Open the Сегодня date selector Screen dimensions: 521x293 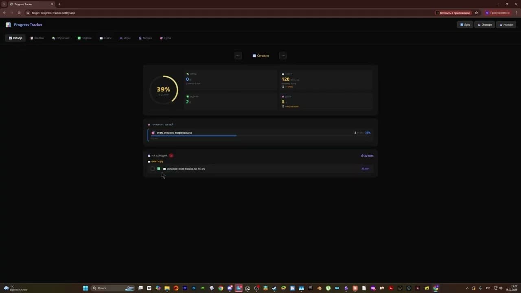pos(260,56)
